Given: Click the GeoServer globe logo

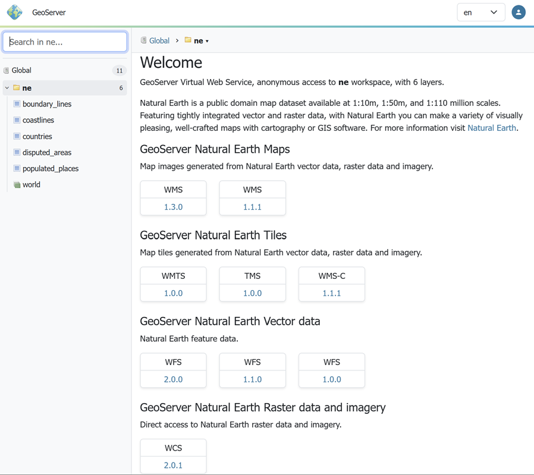Looking at the screenshot, I should [15, 12].
